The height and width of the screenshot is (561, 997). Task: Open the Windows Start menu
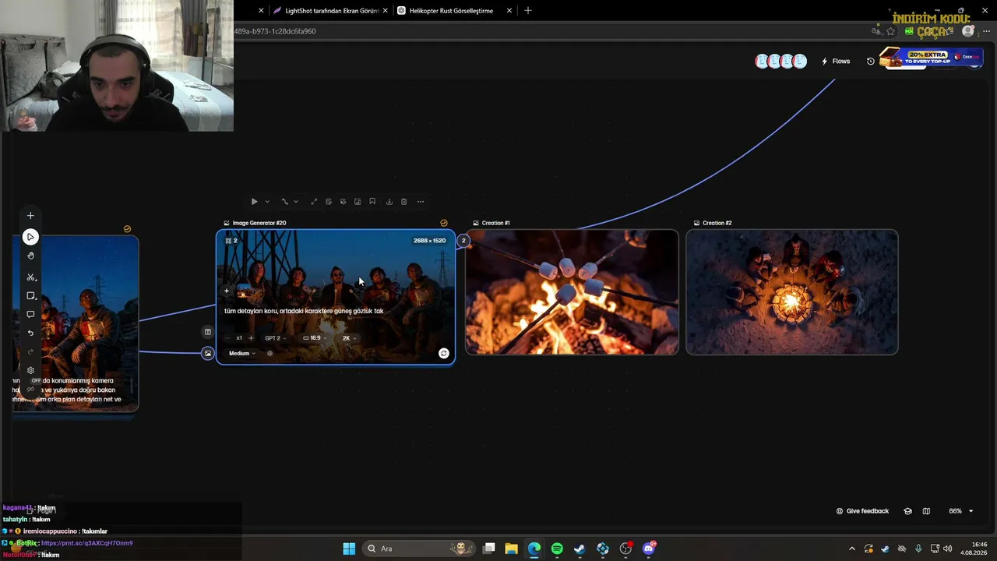coord(349,549)
